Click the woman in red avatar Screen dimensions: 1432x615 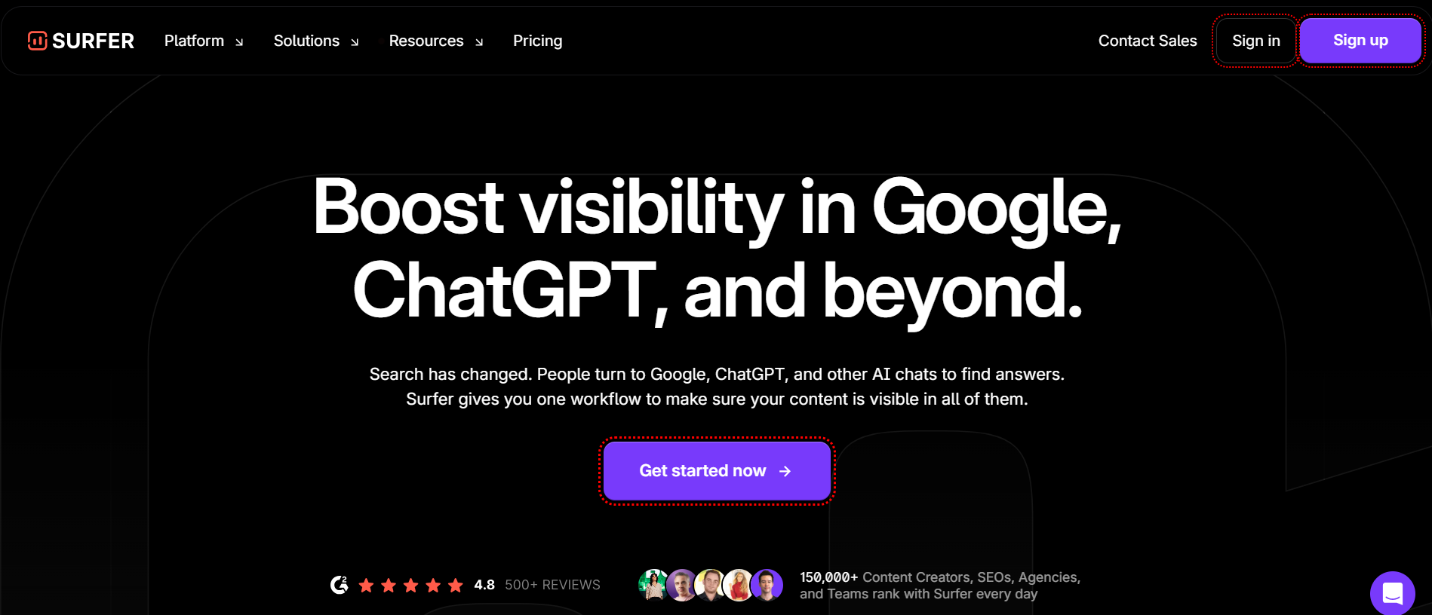(x=739, y=585)
